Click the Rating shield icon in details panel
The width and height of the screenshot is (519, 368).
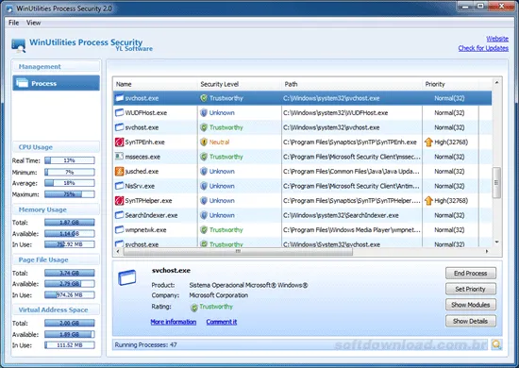click(x=194, y=308)
